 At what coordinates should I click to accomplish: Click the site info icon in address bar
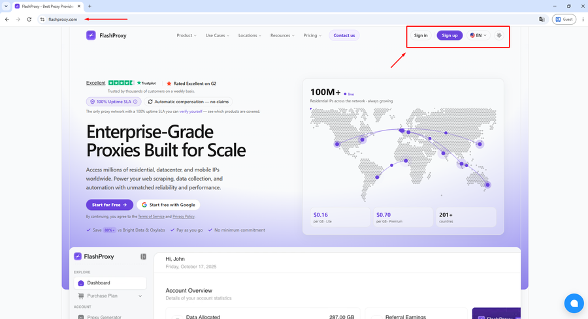(x=42, y=20)
